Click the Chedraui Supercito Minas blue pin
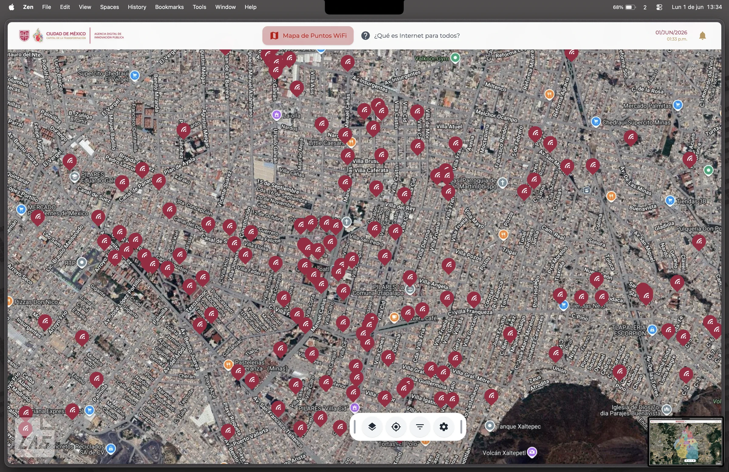This screenshot has width=729, height=472. pyautogui.click(x=595, y=122)
